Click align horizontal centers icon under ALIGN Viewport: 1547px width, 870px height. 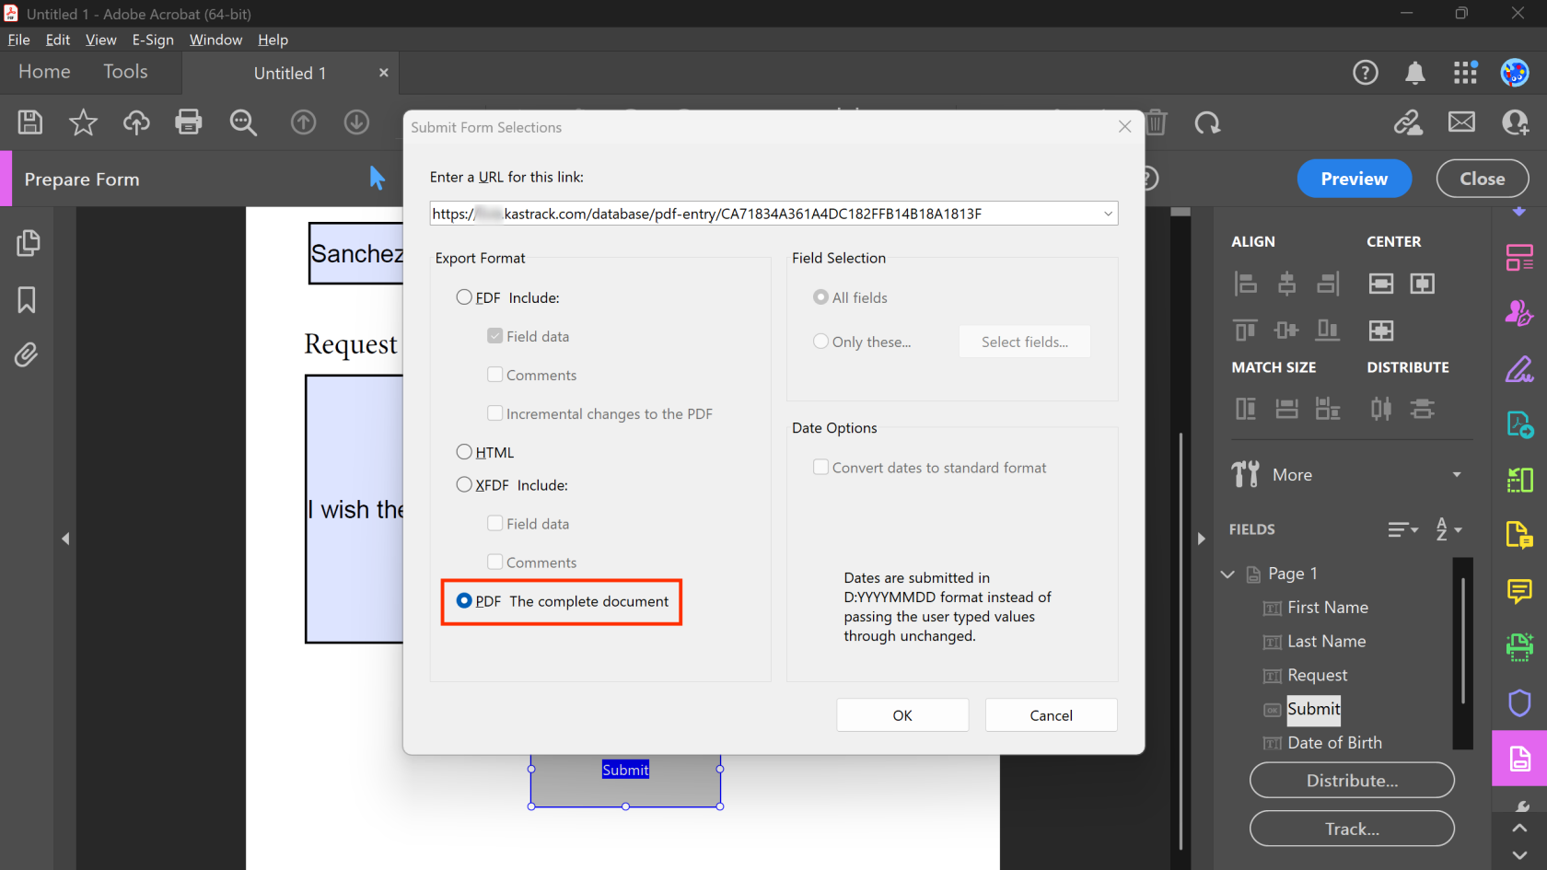pyautogui.click(x=1286, y=284)
